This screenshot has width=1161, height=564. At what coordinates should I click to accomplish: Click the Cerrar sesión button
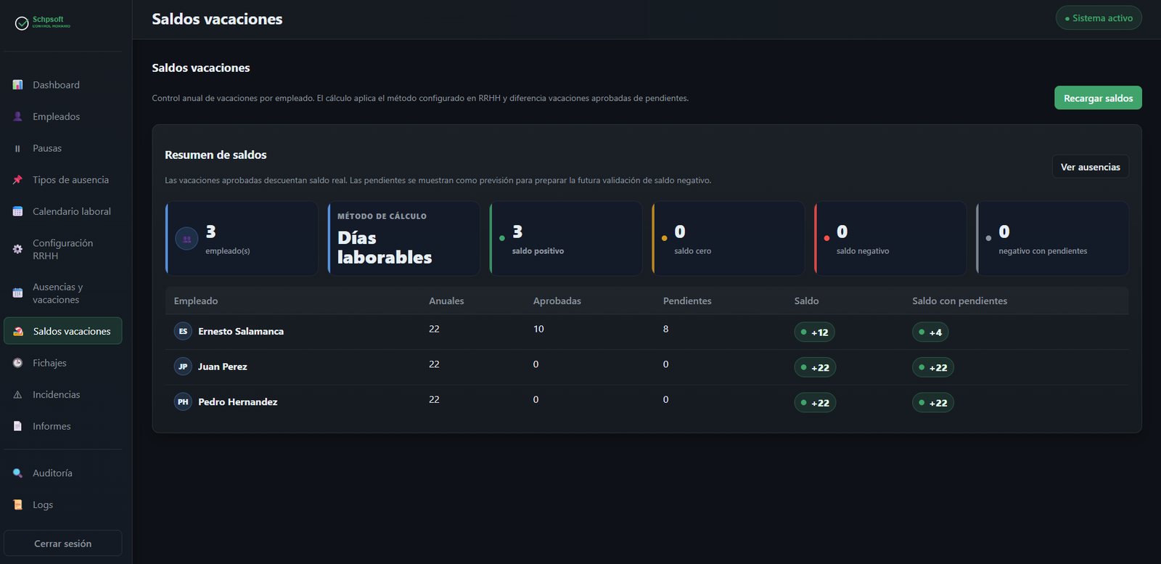[x=63, y=543]
